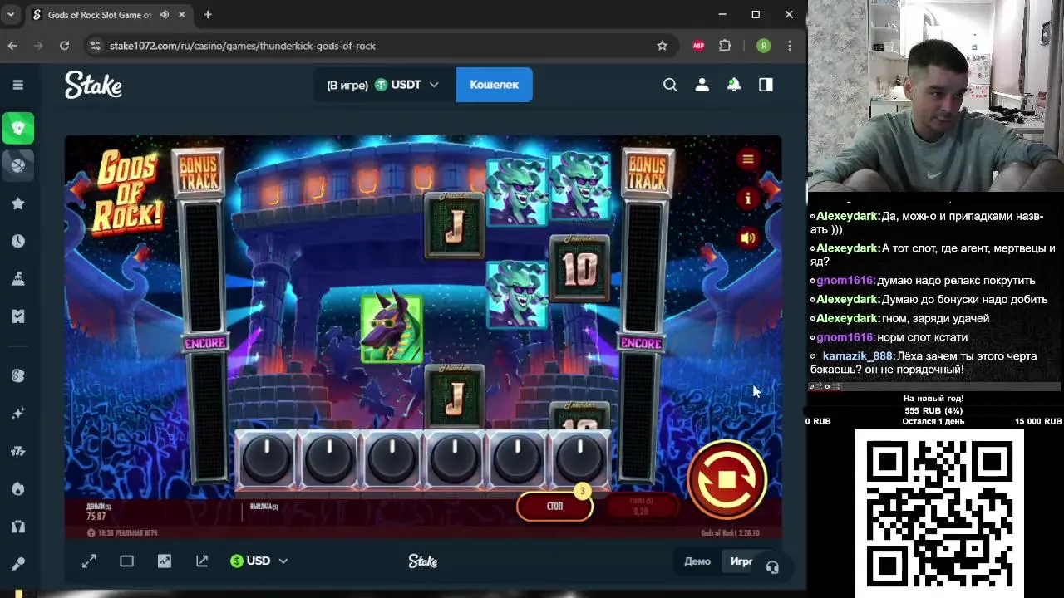
Task: Click the Anubis dog symbol
Action: (x=392, y=326)
